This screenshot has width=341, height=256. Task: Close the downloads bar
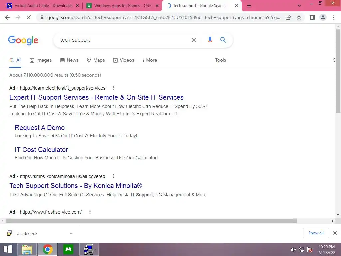[335, 233]
